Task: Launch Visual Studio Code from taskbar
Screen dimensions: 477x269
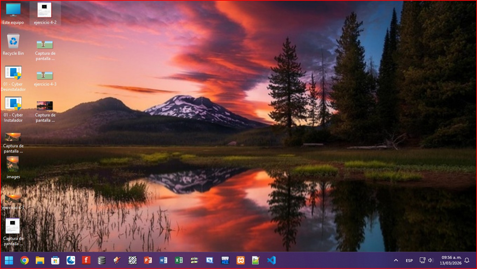Action: click(x=271, y=260)
